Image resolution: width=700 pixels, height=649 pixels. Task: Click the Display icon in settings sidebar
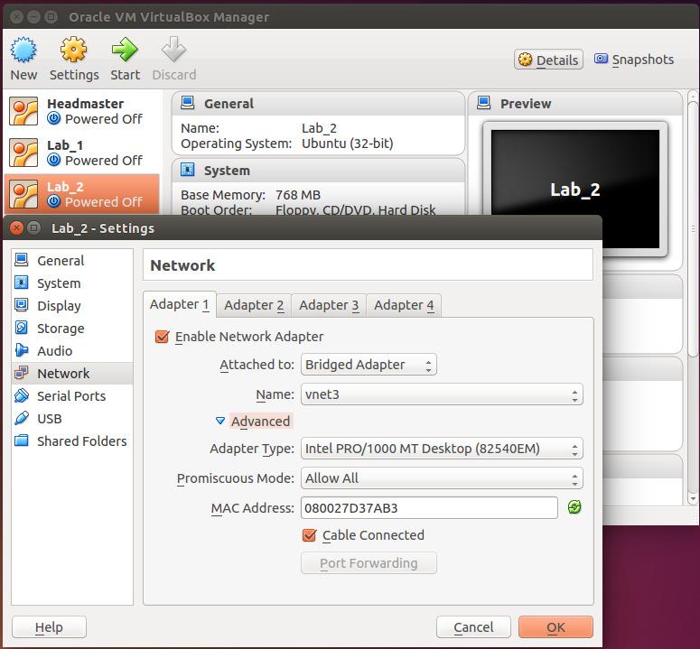22,305
